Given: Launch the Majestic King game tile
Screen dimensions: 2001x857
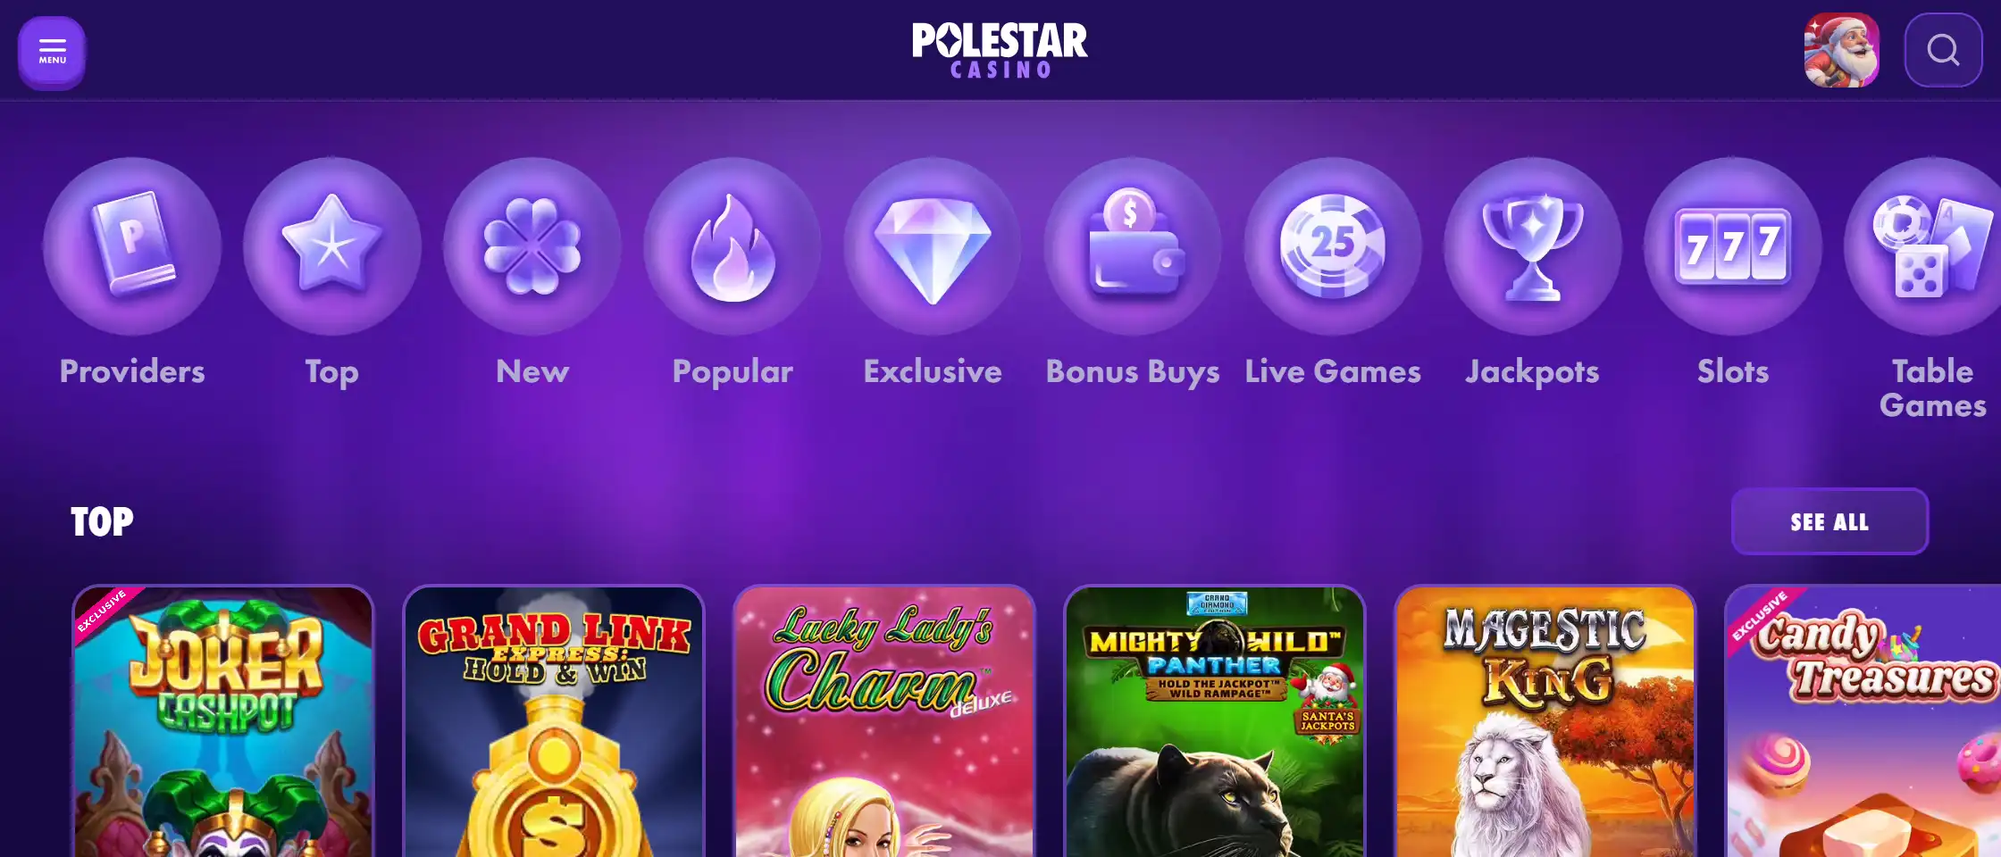Looking at the screenshot, I should (1545, 721).
